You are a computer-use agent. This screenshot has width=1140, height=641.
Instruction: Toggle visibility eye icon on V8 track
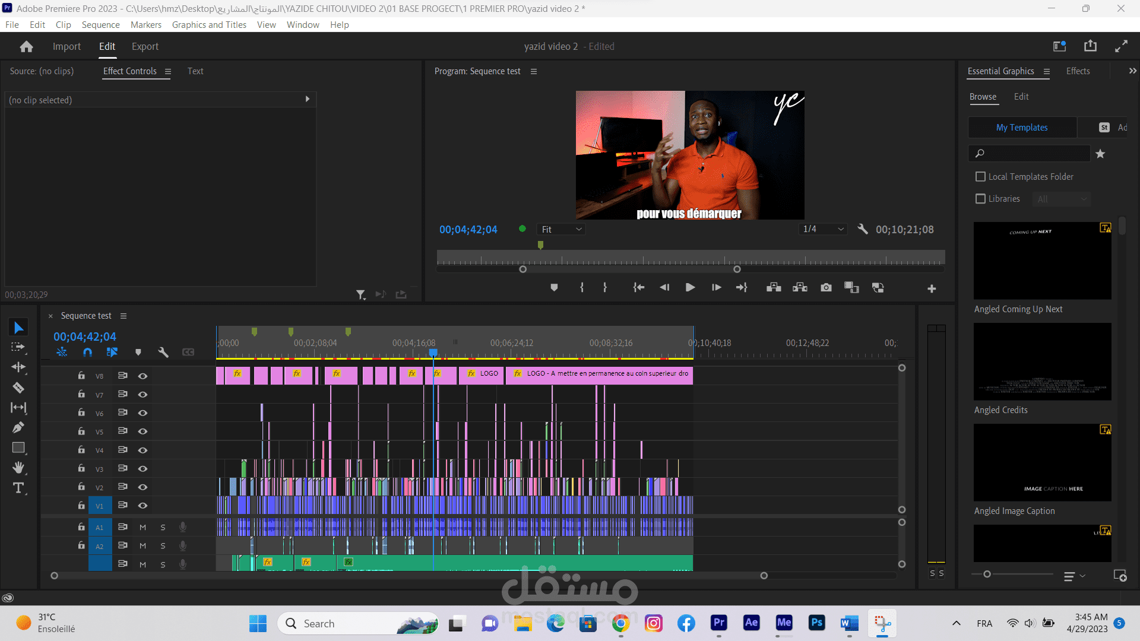pos(142,376)
